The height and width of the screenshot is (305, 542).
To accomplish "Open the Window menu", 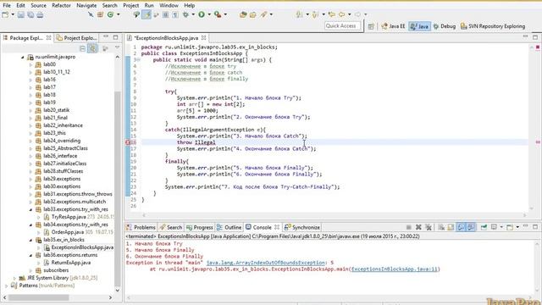I will [x=169, y=5].
